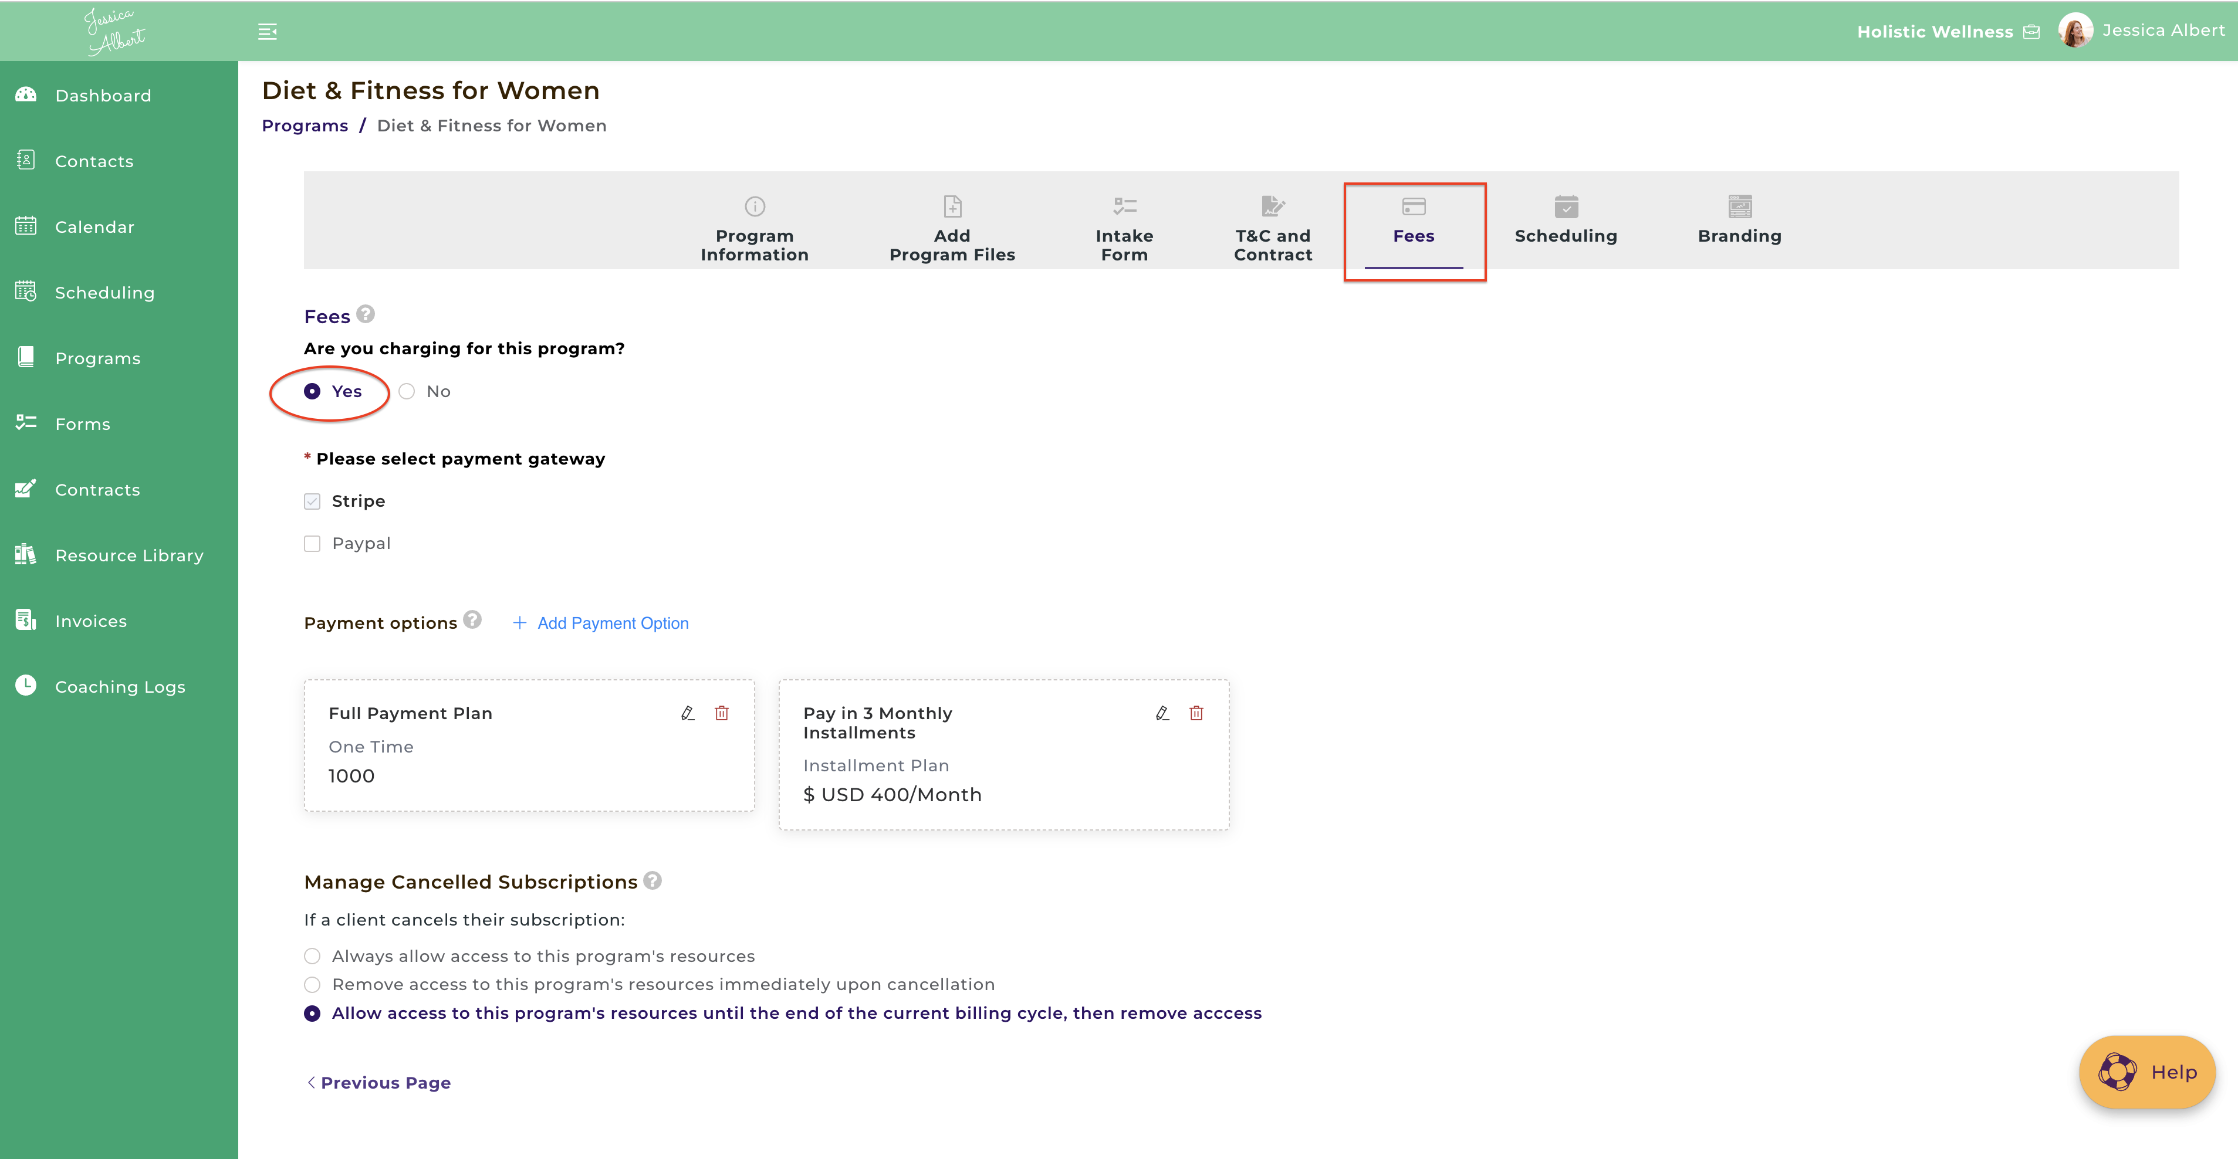Open the Programs book icon in sidebar
Image resolution: width=2238 pixels, height=1159 pixels.
coord(26,358)
